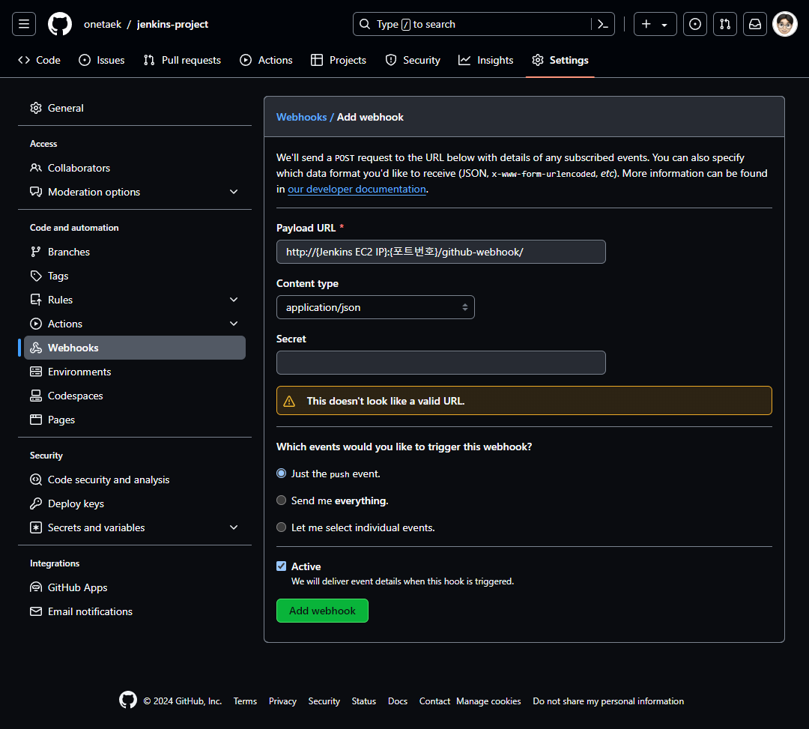Expand sidebar Actions section chevron
Viewport: 809px width, 729px height.
coord(234,324)
